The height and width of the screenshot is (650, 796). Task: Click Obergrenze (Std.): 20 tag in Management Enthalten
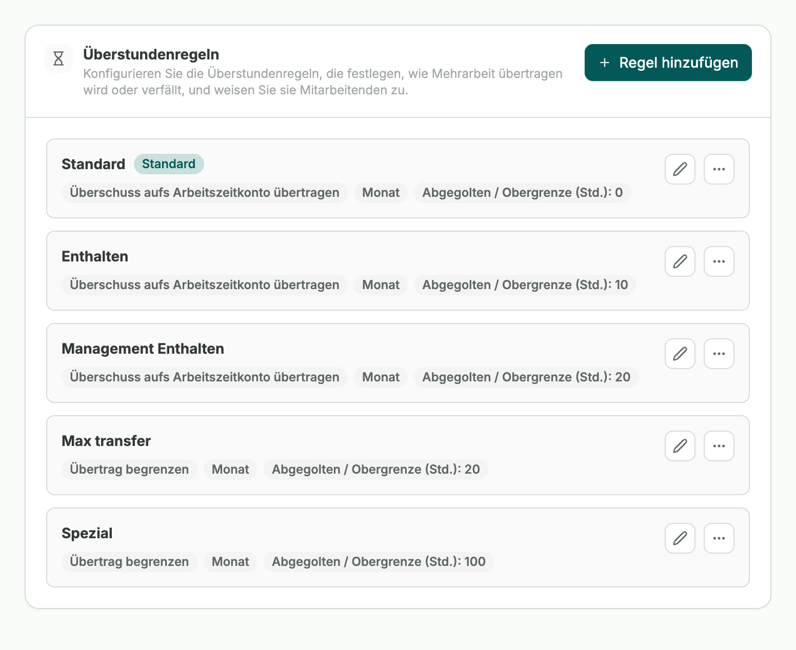(526, 377)
